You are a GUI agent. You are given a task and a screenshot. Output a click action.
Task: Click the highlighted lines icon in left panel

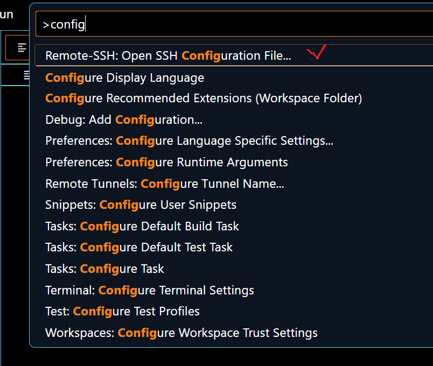22,47
